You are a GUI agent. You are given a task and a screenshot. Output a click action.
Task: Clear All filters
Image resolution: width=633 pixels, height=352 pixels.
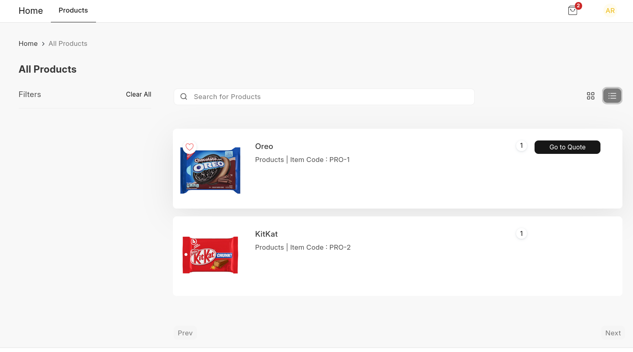(139, 94)
